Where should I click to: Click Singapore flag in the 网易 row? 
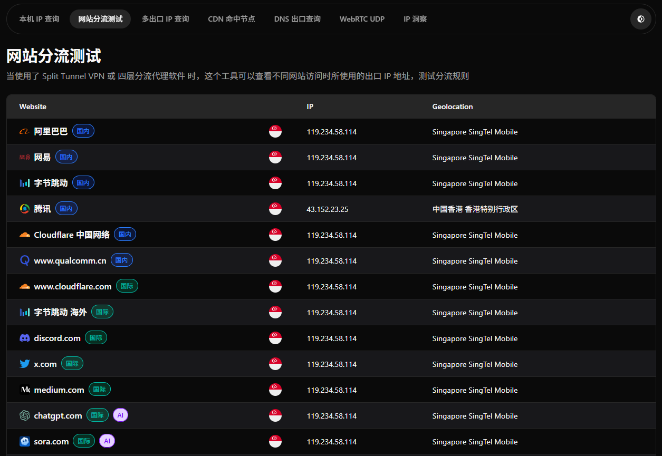[275, 158]
